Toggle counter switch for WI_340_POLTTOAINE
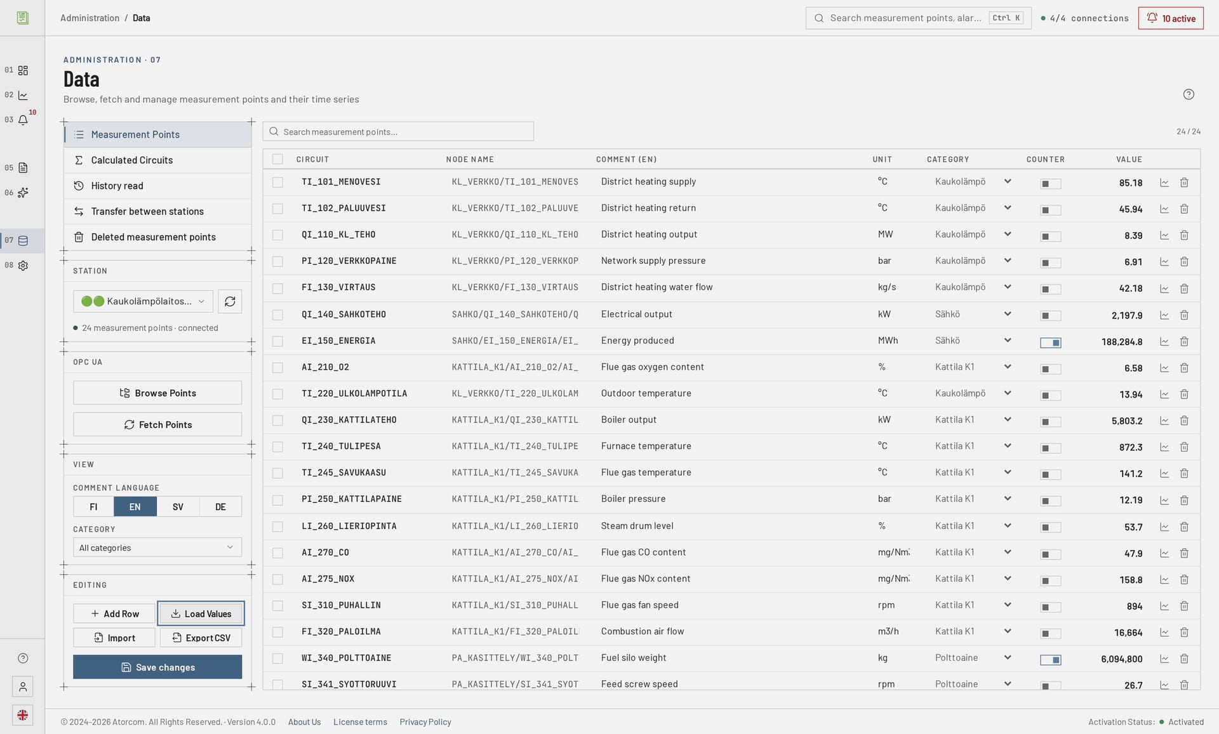This screenshot has height=734, width=1219. 1051,660
